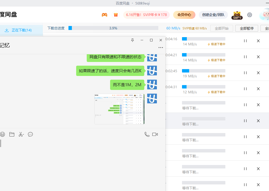This screenshot has height=191, width=269.
Task: Open the gift box icon
Action: (x=116, y=15)
